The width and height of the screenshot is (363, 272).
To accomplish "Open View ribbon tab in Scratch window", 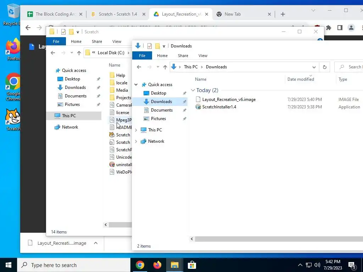I will 117,42.
